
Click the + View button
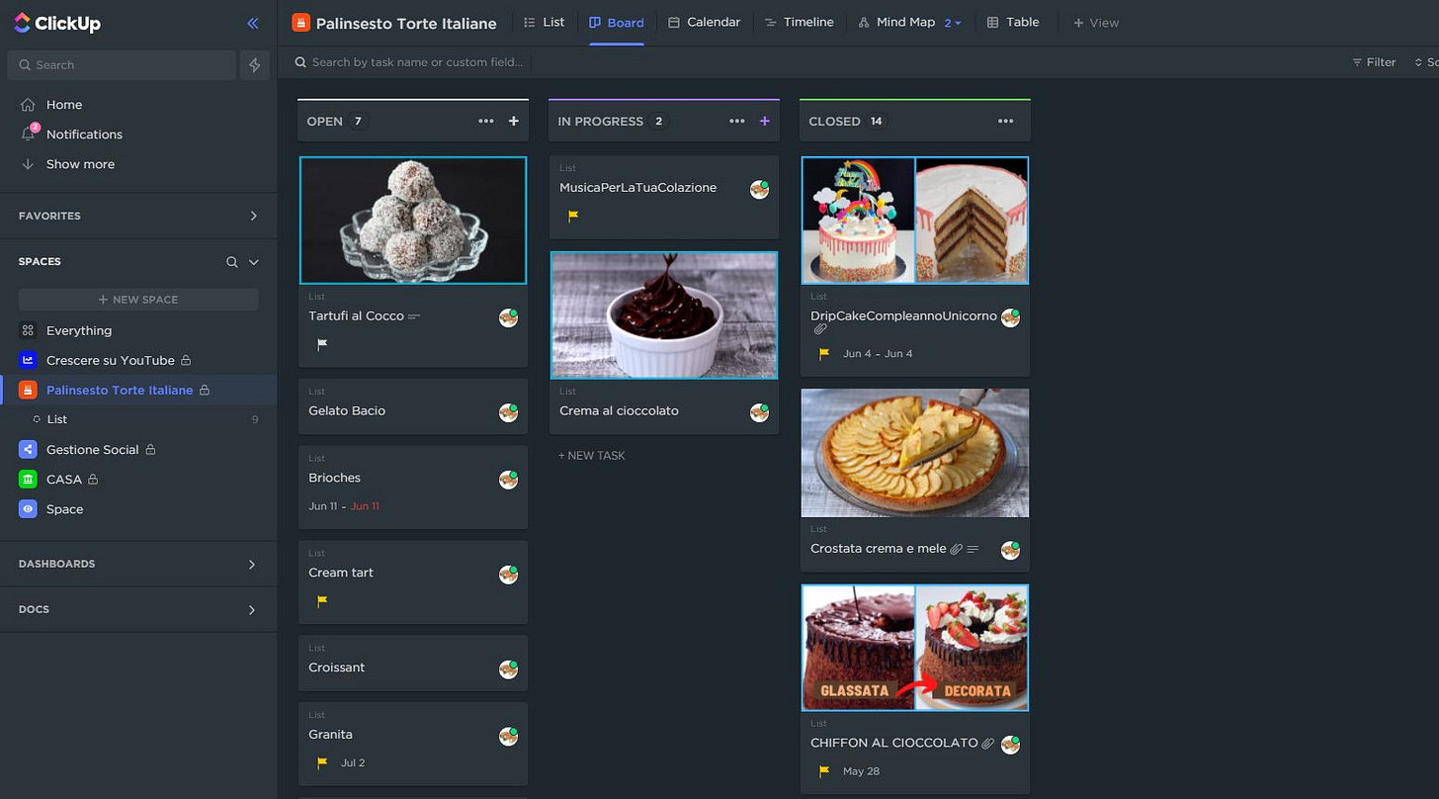1096,23
